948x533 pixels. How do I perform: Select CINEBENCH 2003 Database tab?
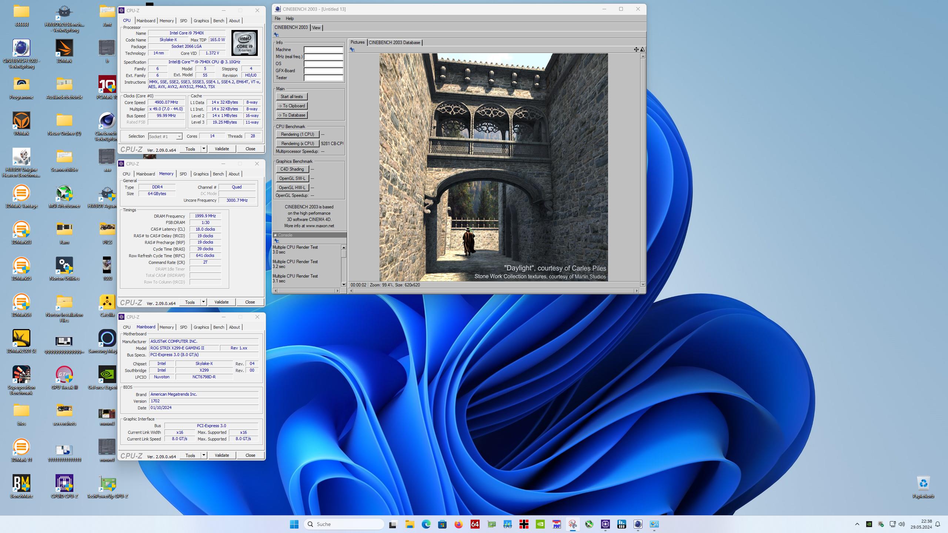(394, 43)
